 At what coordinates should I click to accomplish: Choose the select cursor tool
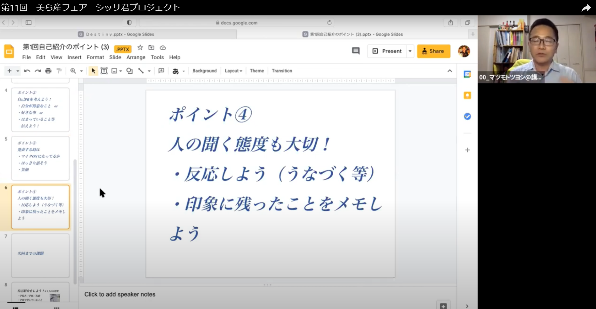tap(93, 71)
